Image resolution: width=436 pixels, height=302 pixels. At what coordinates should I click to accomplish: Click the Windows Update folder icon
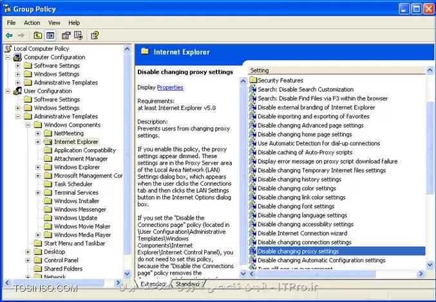coord(48,218)
